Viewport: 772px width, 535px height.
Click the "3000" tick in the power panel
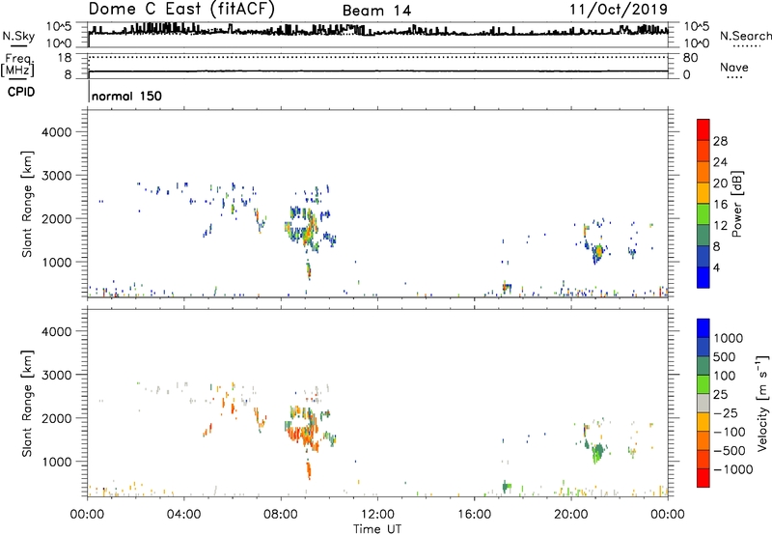click(x=57, y=176)
